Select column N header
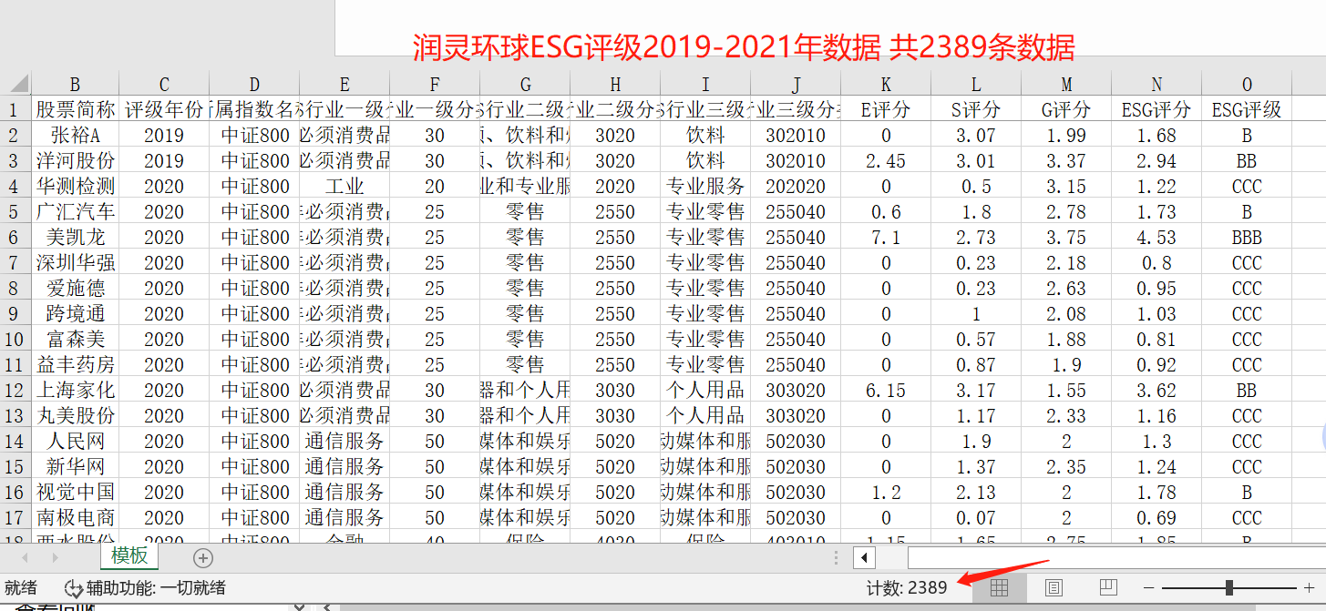This screenshot has height=611, width=1326. [x=1156, y=85]
